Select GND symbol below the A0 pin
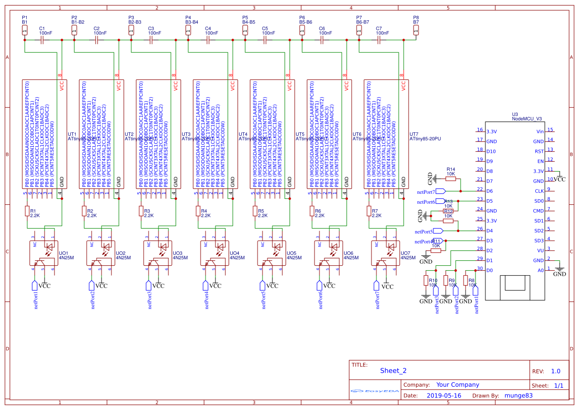 tap(559, 269)
